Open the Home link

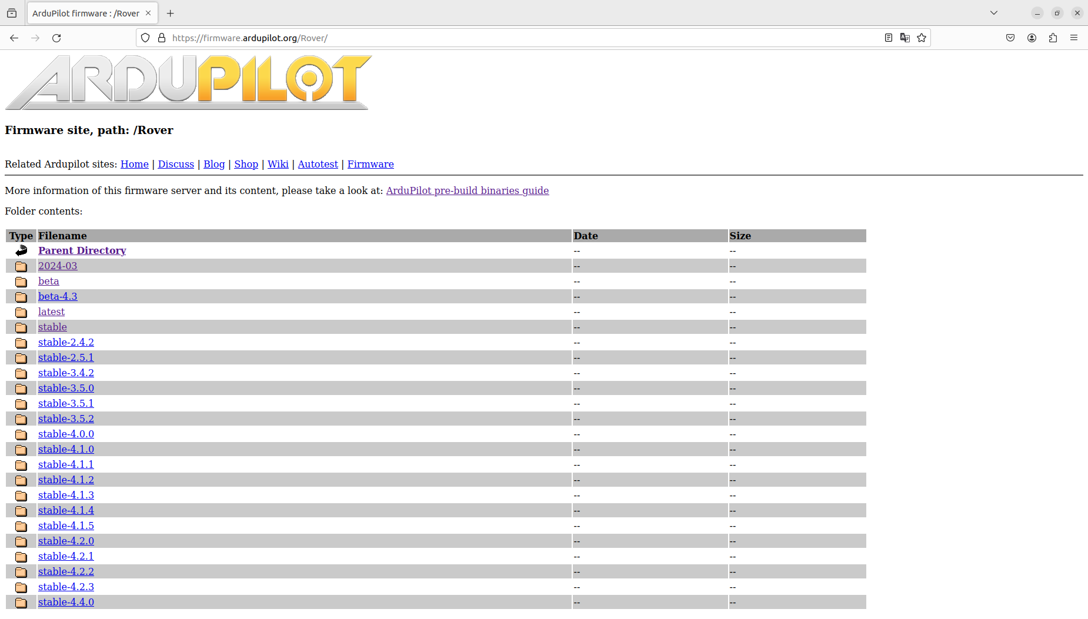135,164
